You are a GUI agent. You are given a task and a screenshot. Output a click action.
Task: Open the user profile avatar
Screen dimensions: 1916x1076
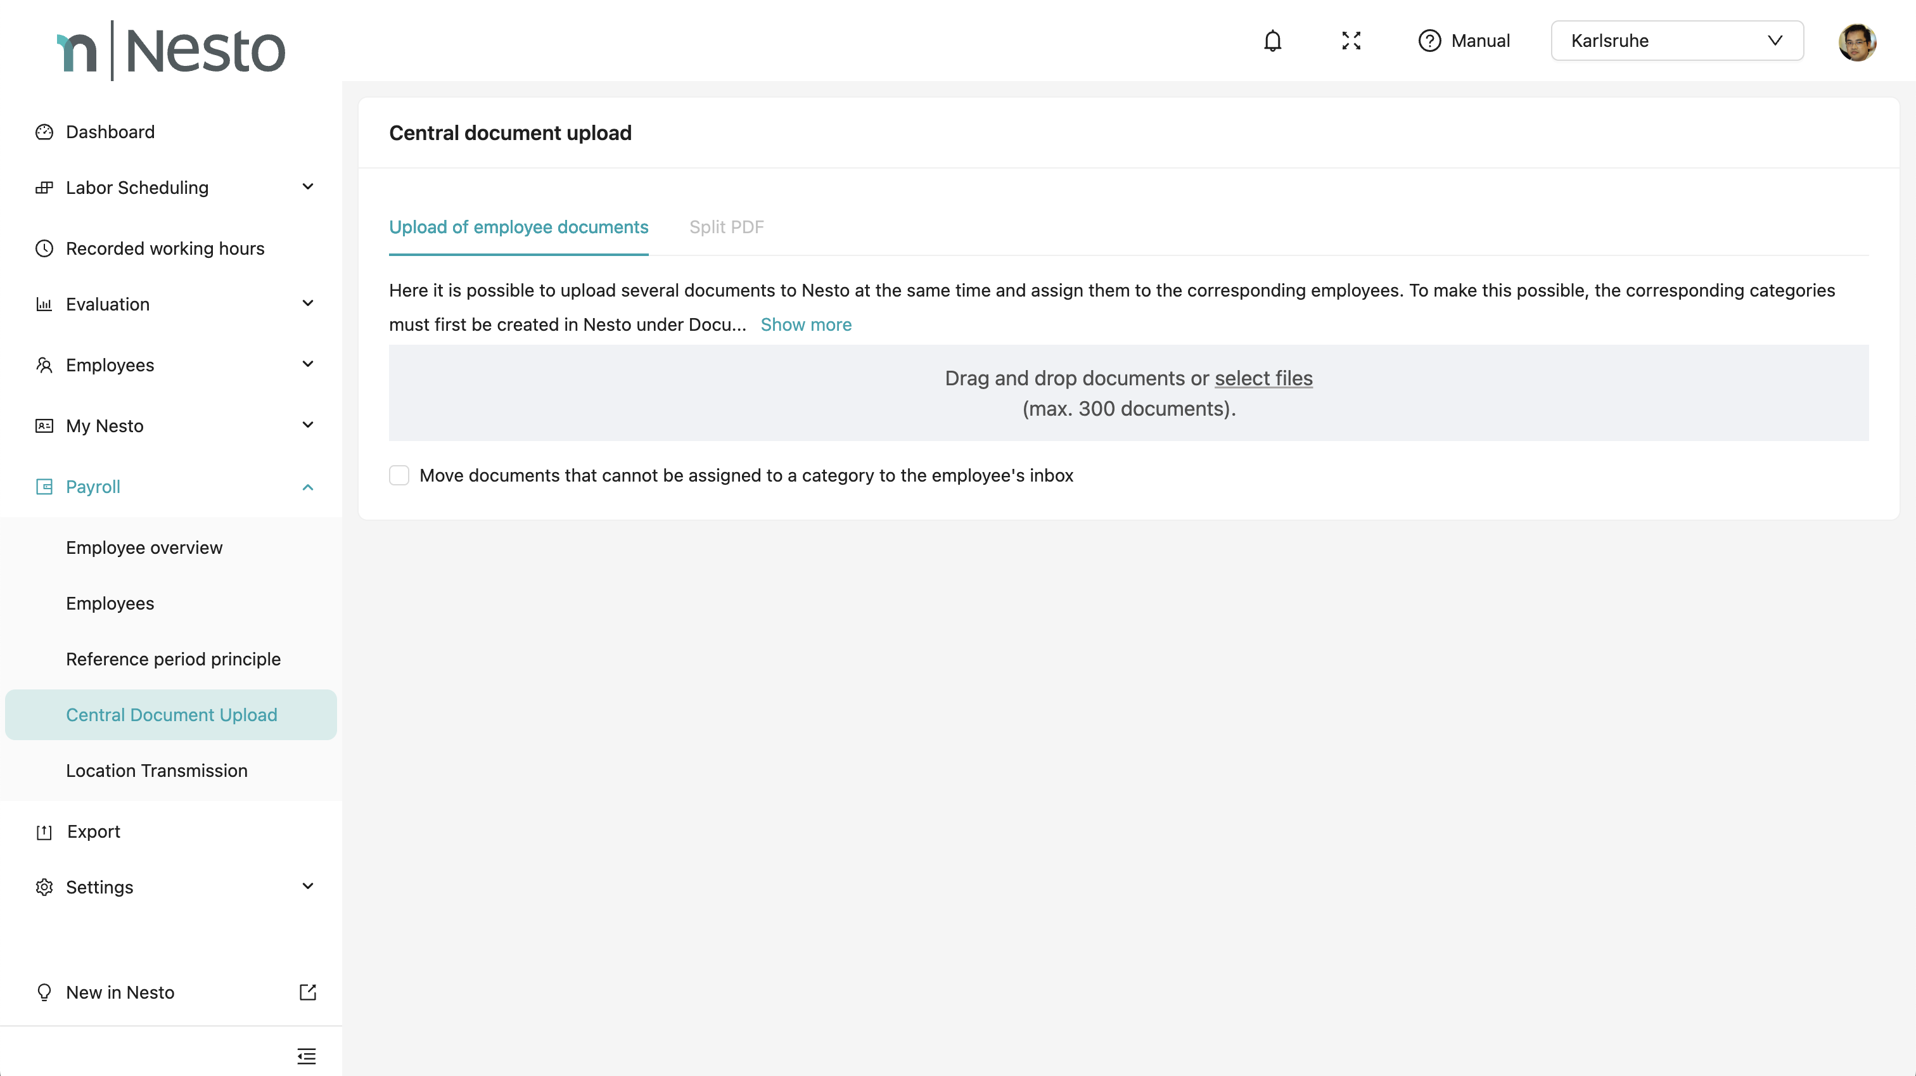[x=1856, y=42]
